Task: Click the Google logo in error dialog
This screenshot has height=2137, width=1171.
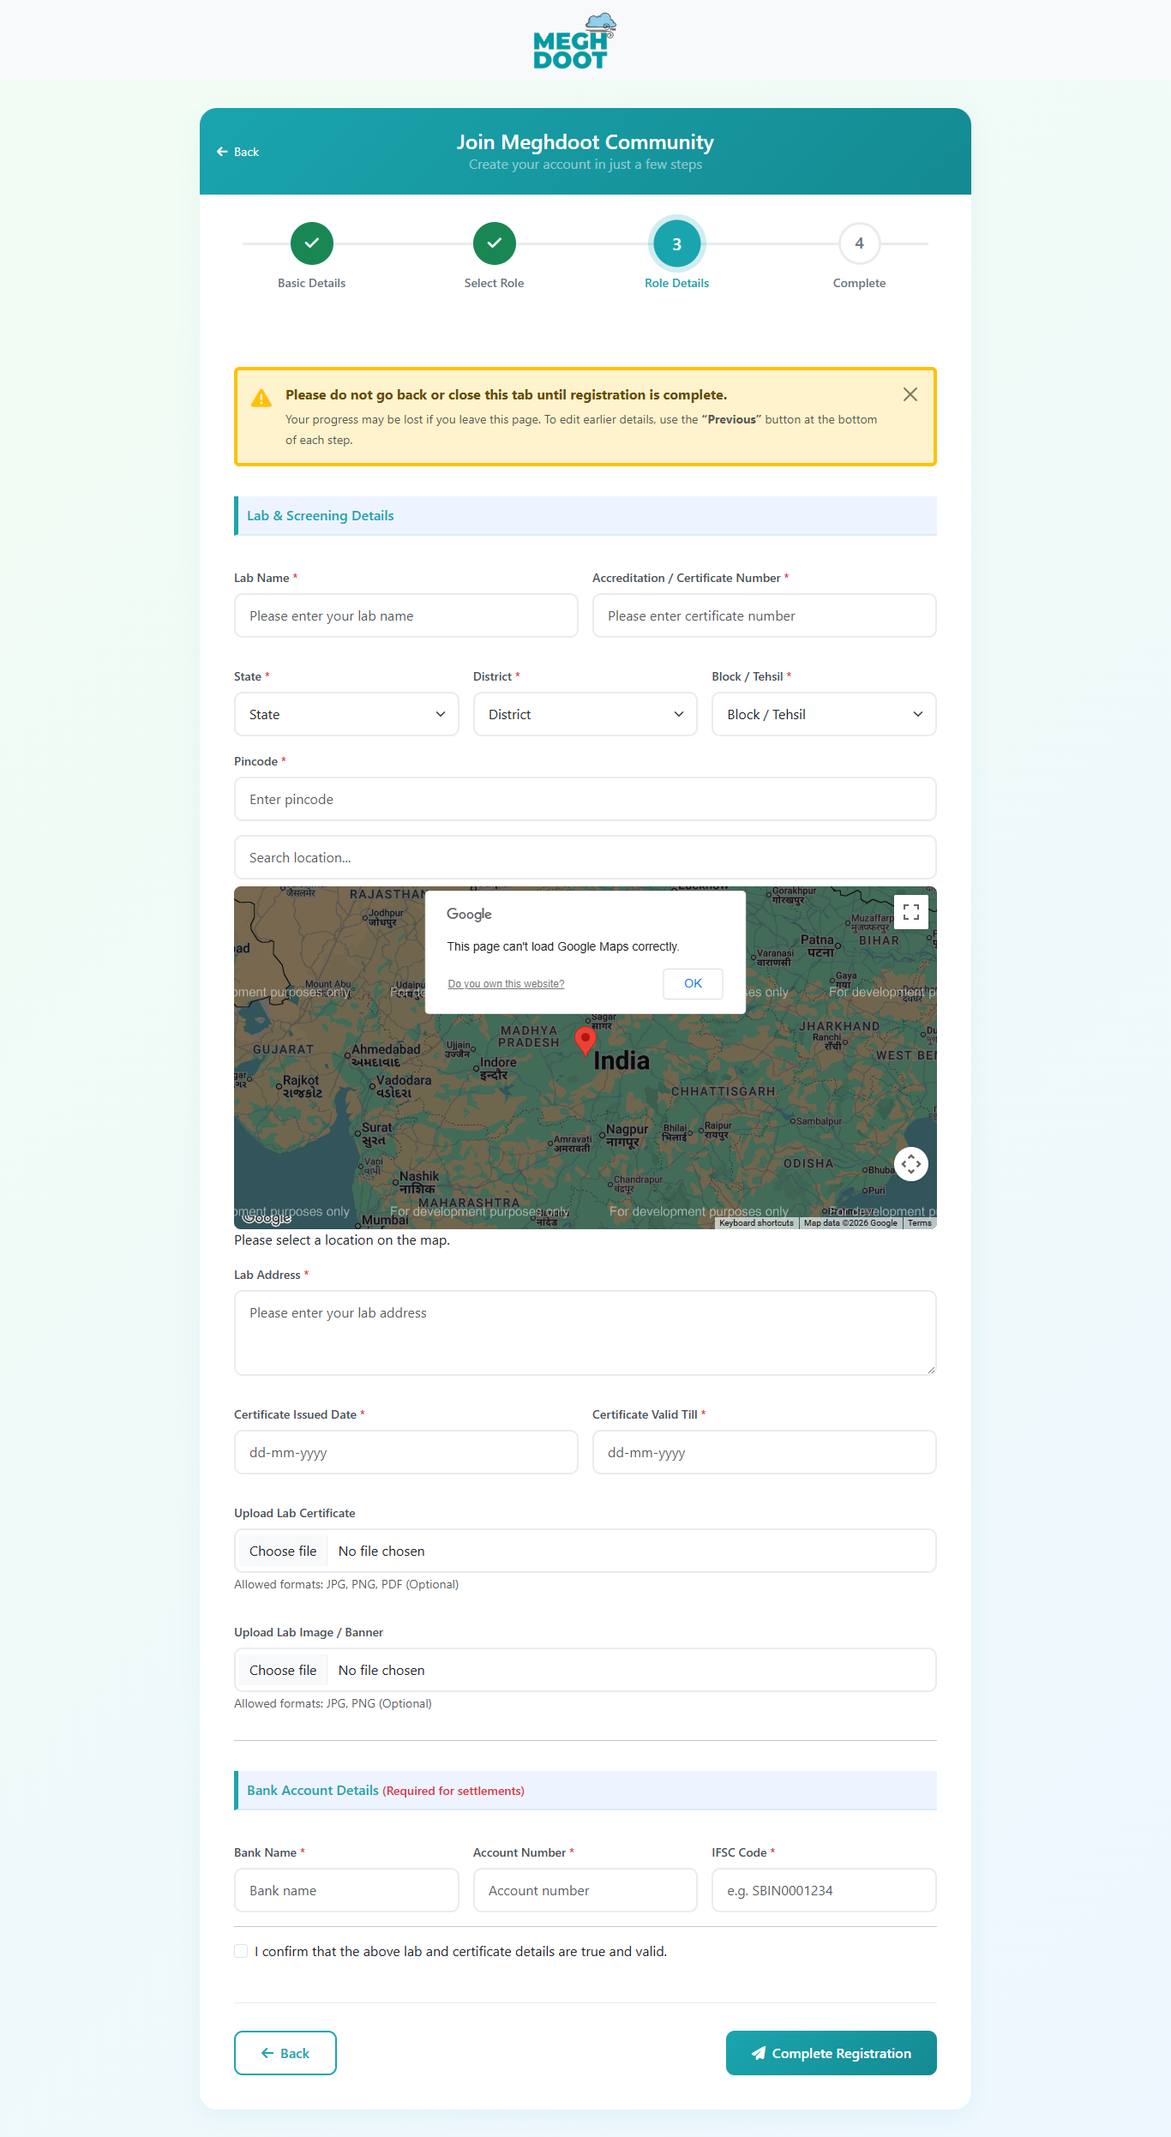Action: (x=469, y=915)
